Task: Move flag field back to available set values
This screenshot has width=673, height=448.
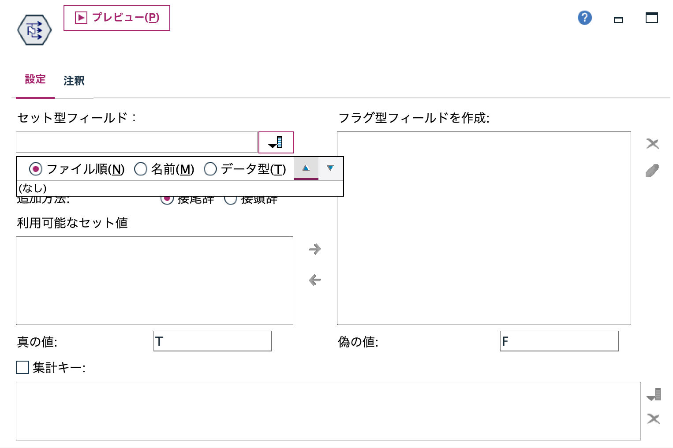Action: coord(314,280)
